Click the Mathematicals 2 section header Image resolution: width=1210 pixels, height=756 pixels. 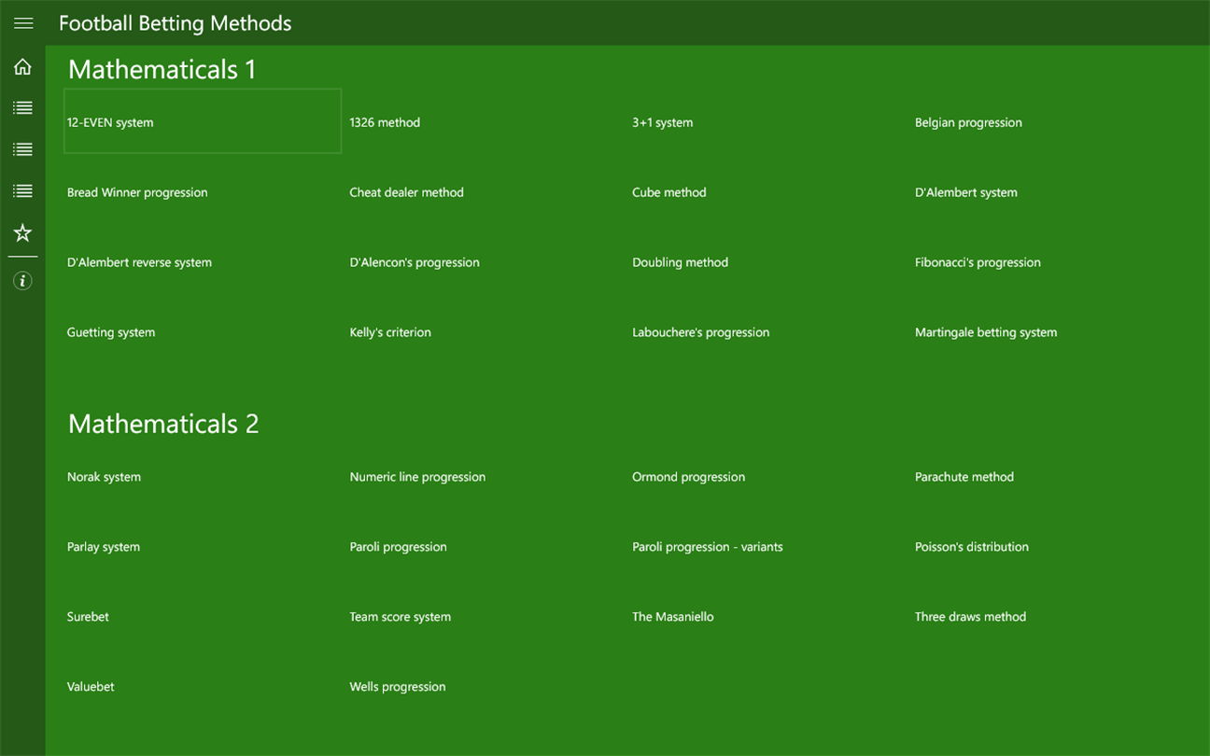click(x=163, y=424)
